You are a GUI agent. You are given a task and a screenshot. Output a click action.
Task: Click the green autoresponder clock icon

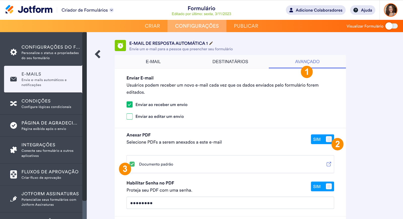tap(120, 46)
